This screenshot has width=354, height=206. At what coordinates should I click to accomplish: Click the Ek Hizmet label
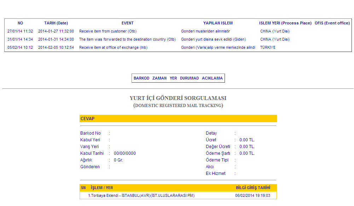tap(216, 173)
